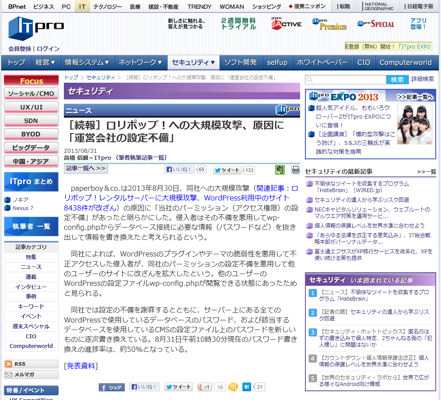The width and height of the screenshot is (441, 400).
Task: Open the 発表資料 link
Action: (80, 366)
